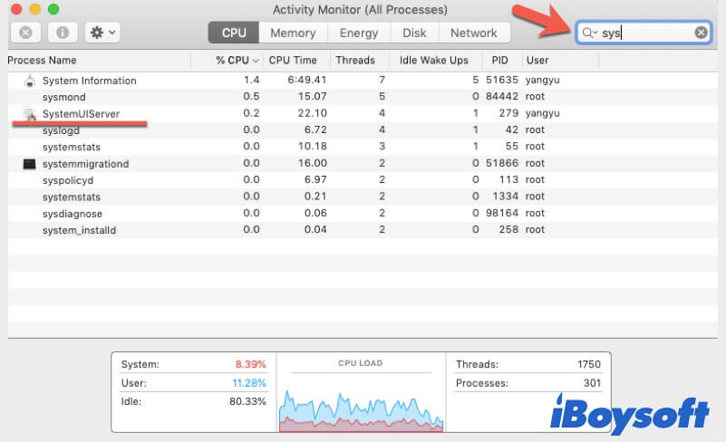Image resolution: width=726 pixels, height=442 pixels.
Task: Click in the search field containing sys
Action: point(644,33)
